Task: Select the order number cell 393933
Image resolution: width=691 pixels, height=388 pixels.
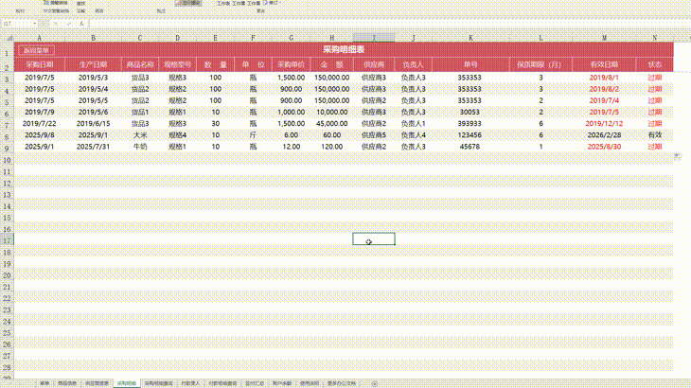Action: tap(470, 124)
